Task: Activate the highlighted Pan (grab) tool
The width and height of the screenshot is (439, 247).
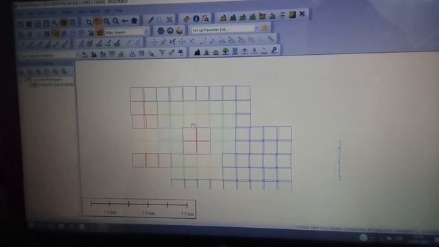Action: pyautogui.click(x=97, y=21)
